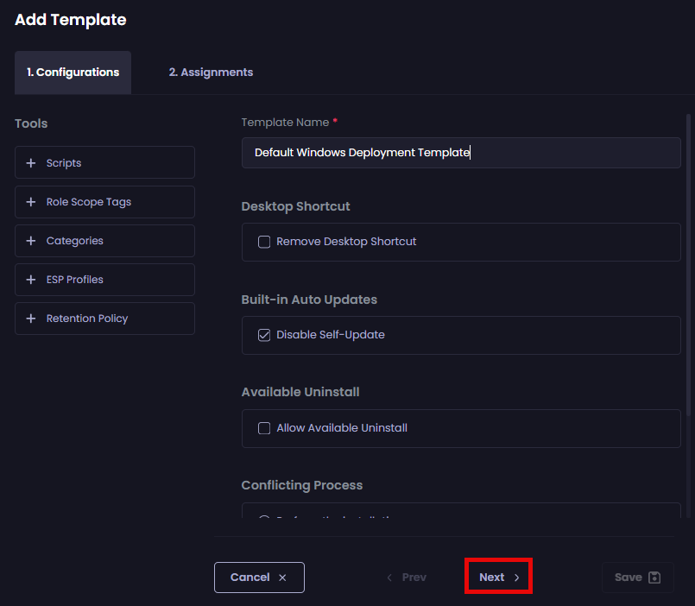Tick the Allow Available Uninstall checkbox
Screen dimensions: 695x606
pos(264,428)
